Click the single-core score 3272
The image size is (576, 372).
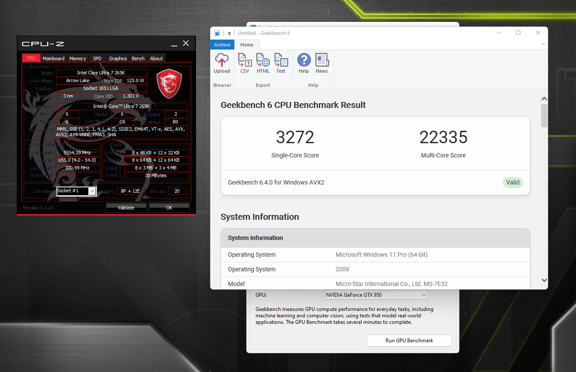point(295,137)
